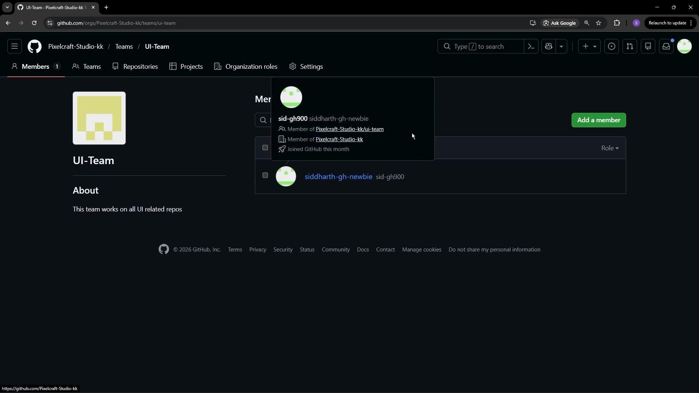Bookmark this page with the star icon

pyautogui.click(x=599, y=23)
